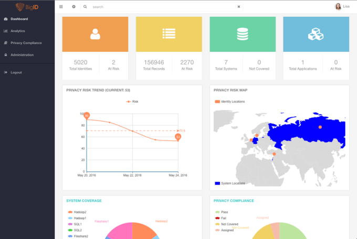
Task: Click the Total Identities person icon
Action: tap(95, 34)
